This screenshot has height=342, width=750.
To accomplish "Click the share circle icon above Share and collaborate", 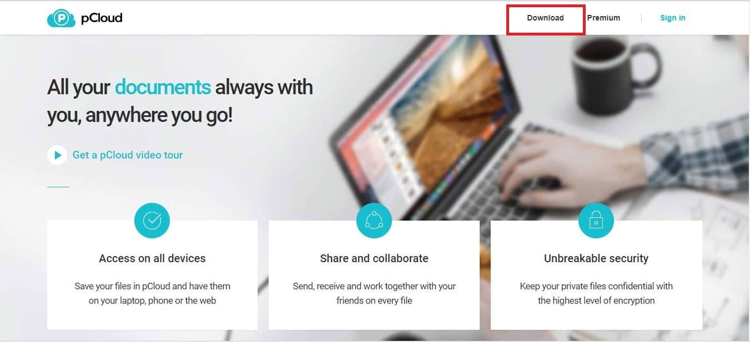I will click(x=374, y=221).
